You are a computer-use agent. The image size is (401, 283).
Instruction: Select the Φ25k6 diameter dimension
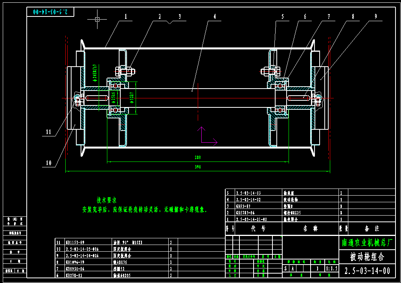[x=114, y=98]
